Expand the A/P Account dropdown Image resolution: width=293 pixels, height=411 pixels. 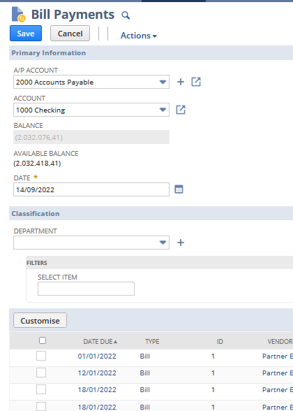[163, 82]
